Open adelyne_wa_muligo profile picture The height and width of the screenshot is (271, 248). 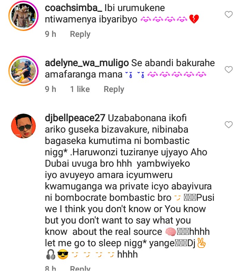[23, 71]
